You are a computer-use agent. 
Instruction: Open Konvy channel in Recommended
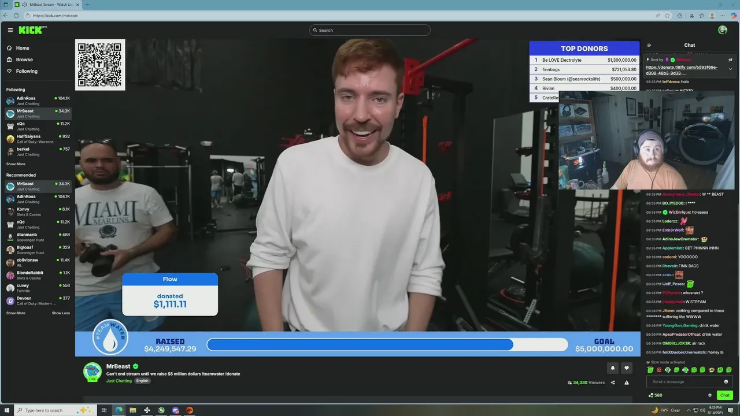[38, 211]
